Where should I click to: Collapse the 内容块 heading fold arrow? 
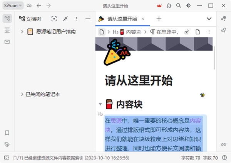click(x=100, y=104)
